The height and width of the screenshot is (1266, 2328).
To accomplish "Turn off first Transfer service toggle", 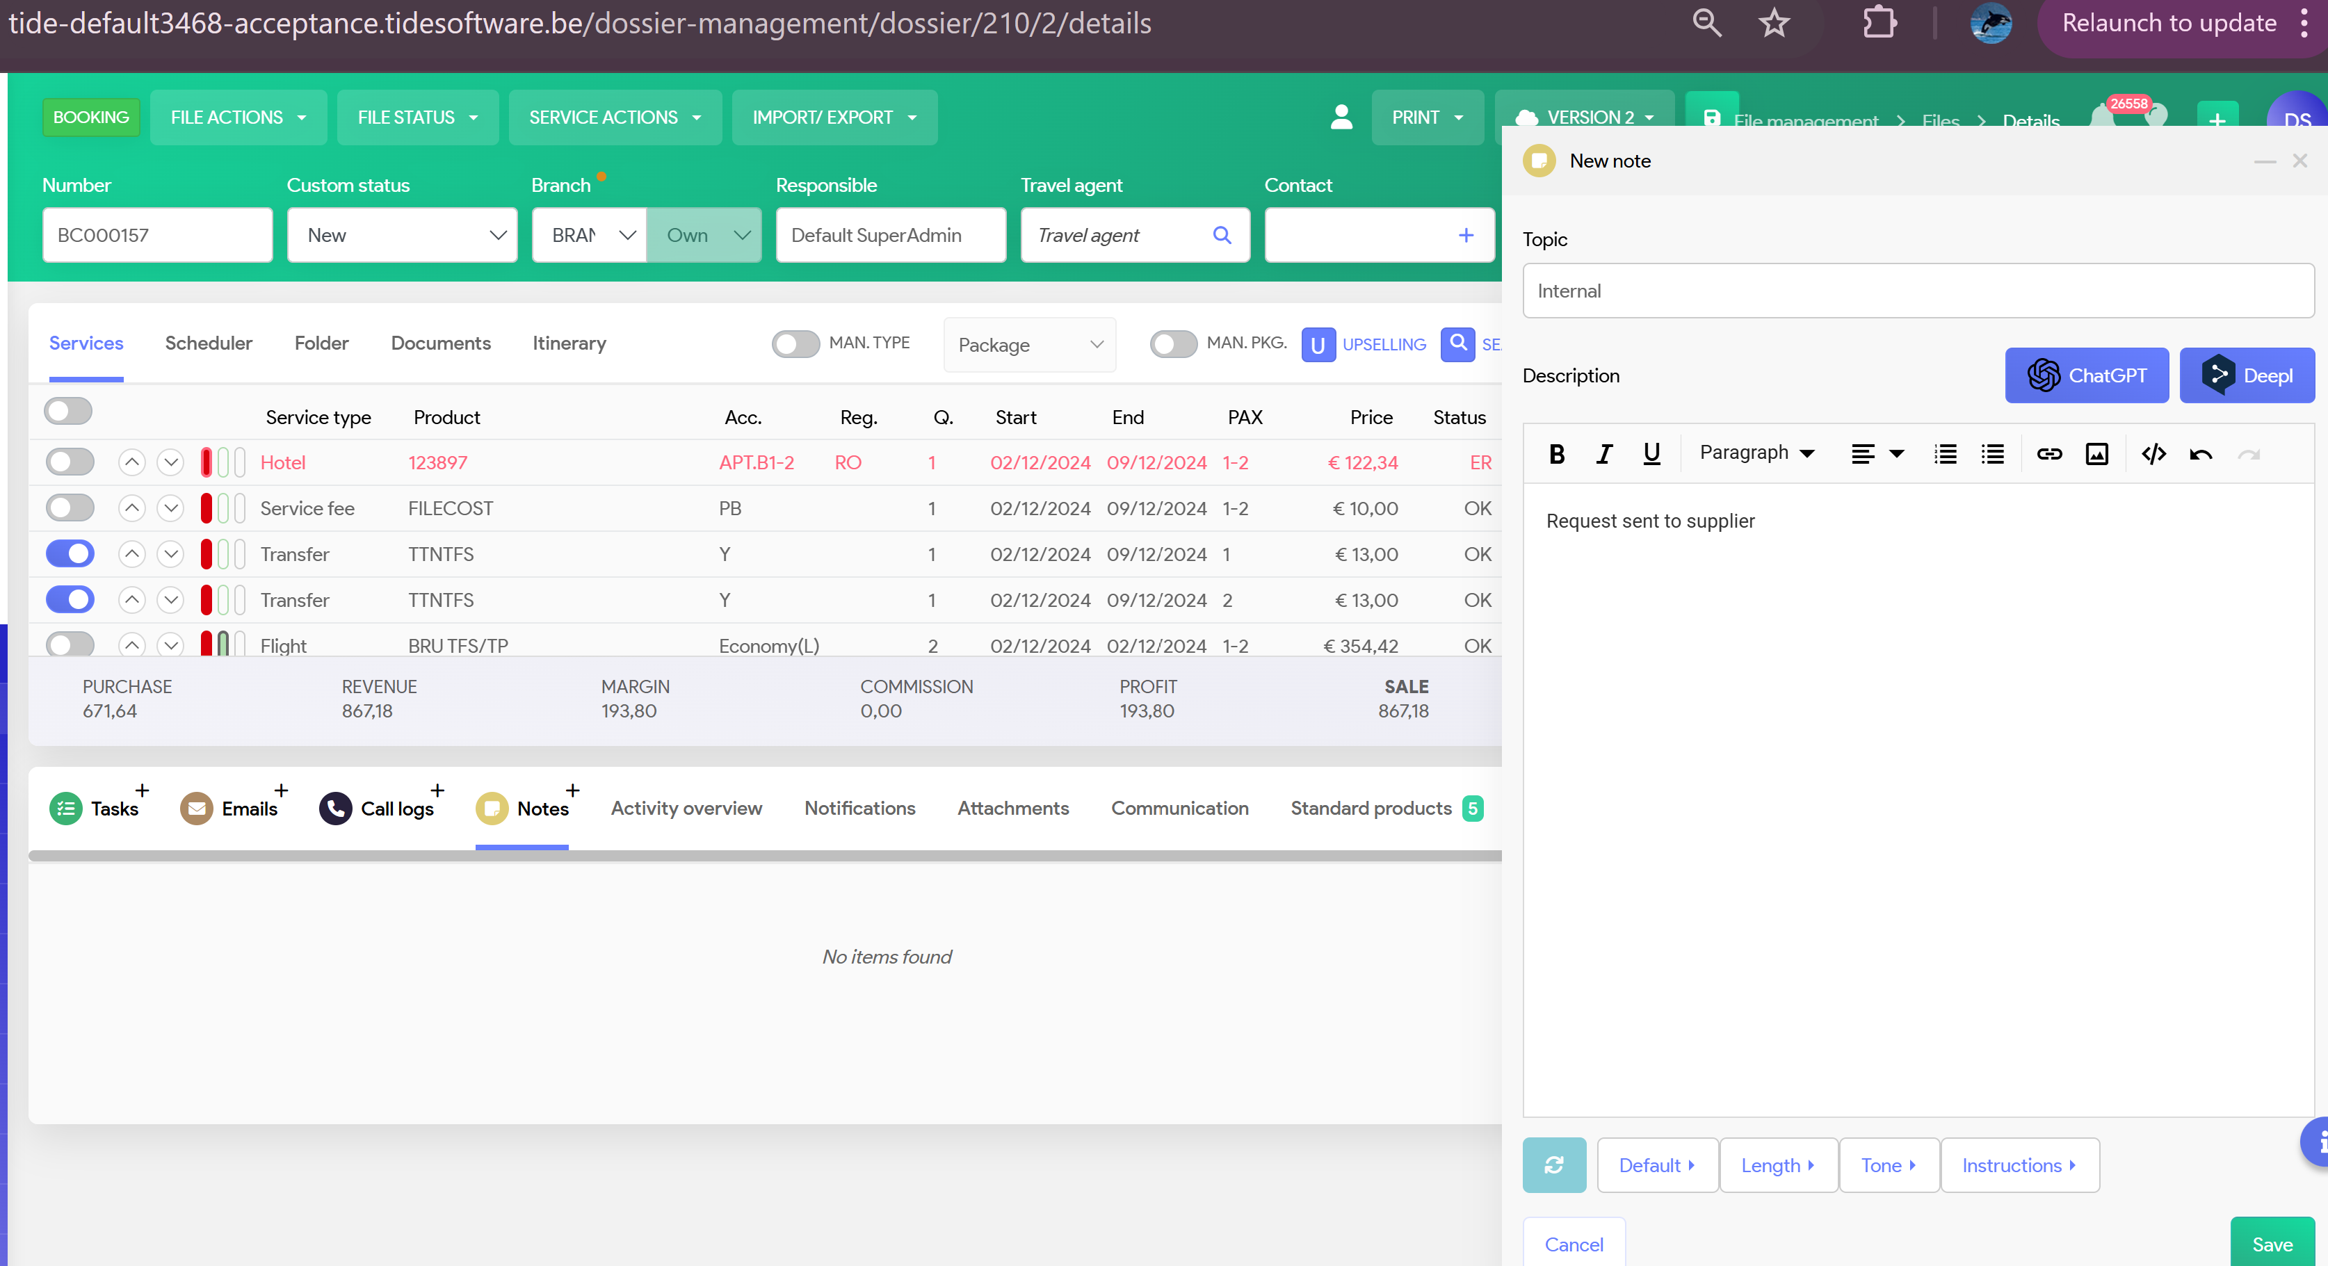I will pyautogui.click(x=70, y=553).
